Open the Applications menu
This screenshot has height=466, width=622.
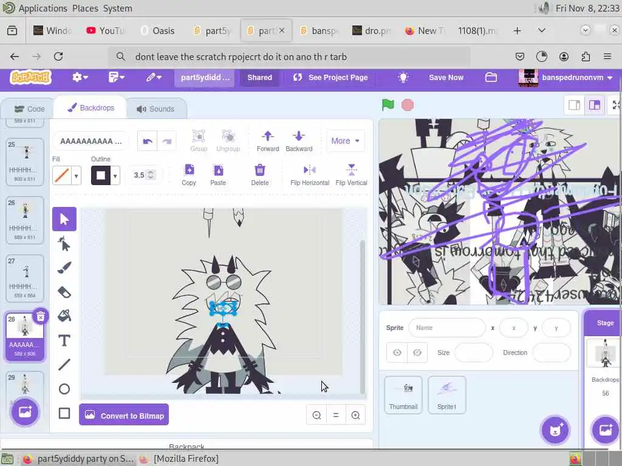pyautogui.click(x=43, y=8)
